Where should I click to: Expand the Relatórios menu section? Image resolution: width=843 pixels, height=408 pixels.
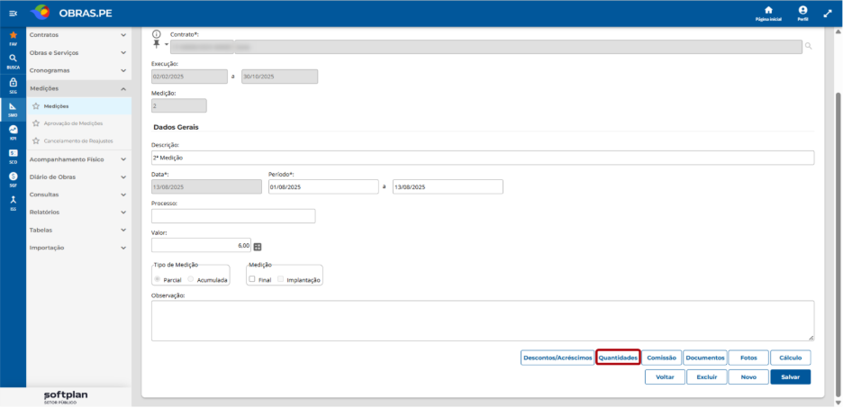point(78,212)
